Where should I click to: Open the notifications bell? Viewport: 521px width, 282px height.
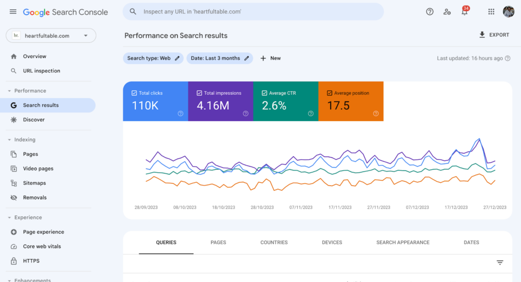[464, 12]
